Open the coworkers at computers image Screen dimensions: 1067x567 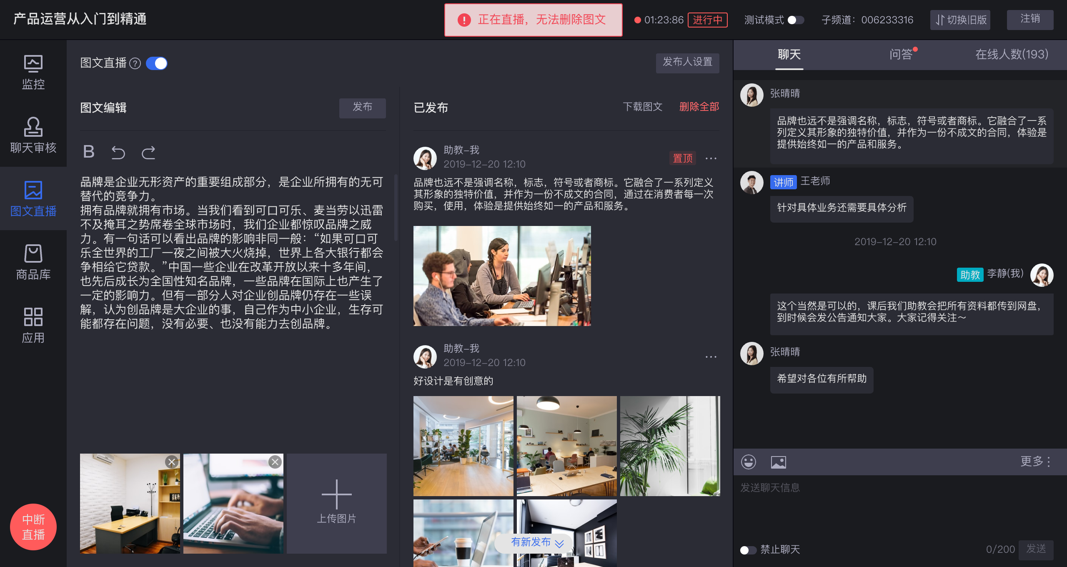[502, 276]
